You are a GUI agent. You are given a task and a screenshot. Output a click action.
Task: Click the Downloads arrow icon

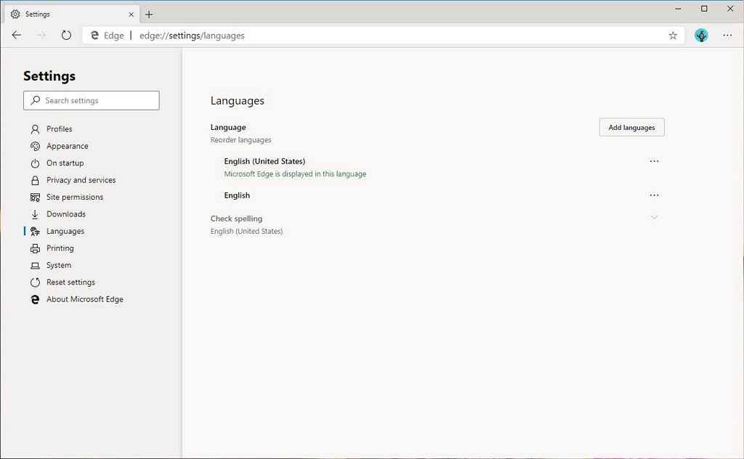(x=35, y=214)
